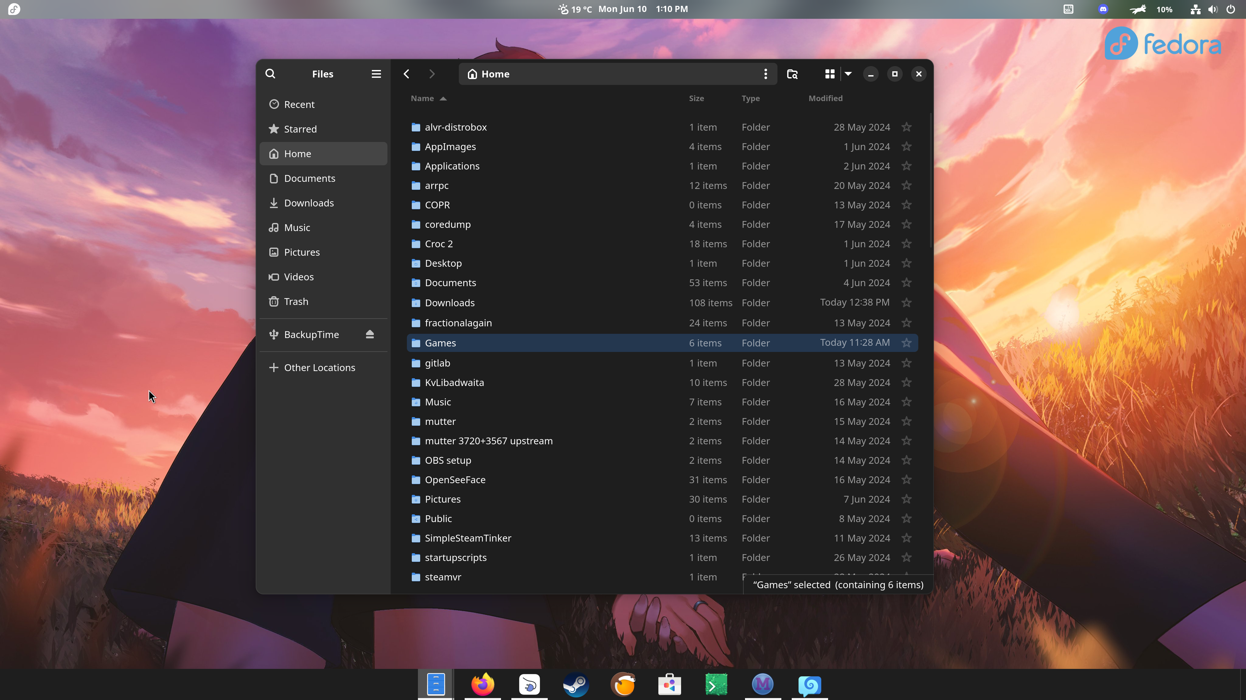This screenshot has height=700, width=1246.
Task: Star the Games folder
Action: [x=907, y=343]
